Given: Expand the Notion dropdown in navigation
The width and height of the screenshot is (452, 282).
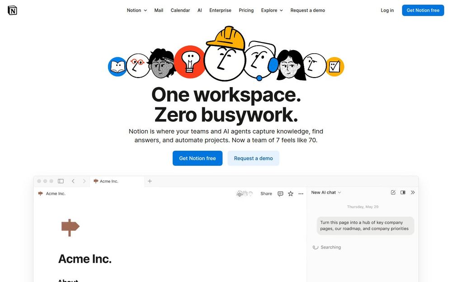Looking at the screenshot, I should pyautogui.click(x=137, y=10).
